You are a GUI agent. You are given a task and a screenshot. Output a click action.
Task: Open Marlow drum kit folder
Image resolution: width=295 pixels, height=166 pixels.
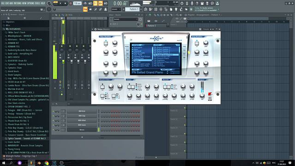coord(16,89)
